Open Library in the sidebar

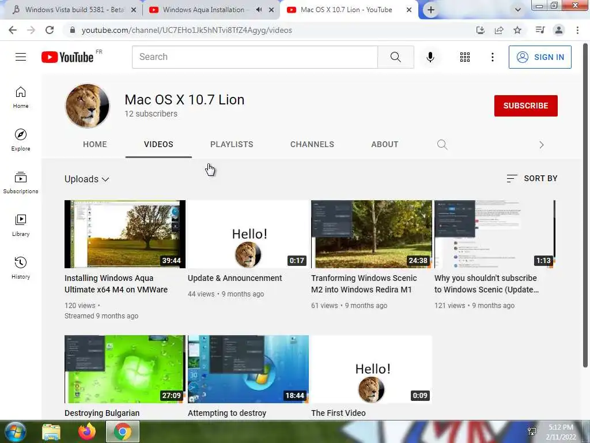(x=21, y=226)
